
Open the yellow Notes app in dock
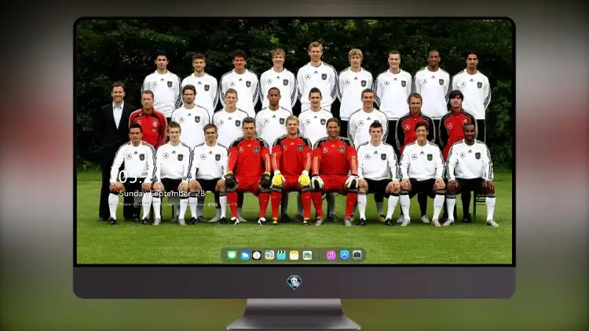pyautogui.click(x=294, y=255)
